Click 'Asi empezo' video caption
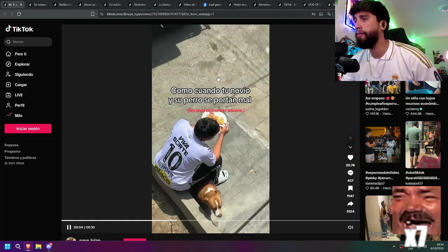The height and width of the screenshot is (252, 448). click(x=382, y=101)
